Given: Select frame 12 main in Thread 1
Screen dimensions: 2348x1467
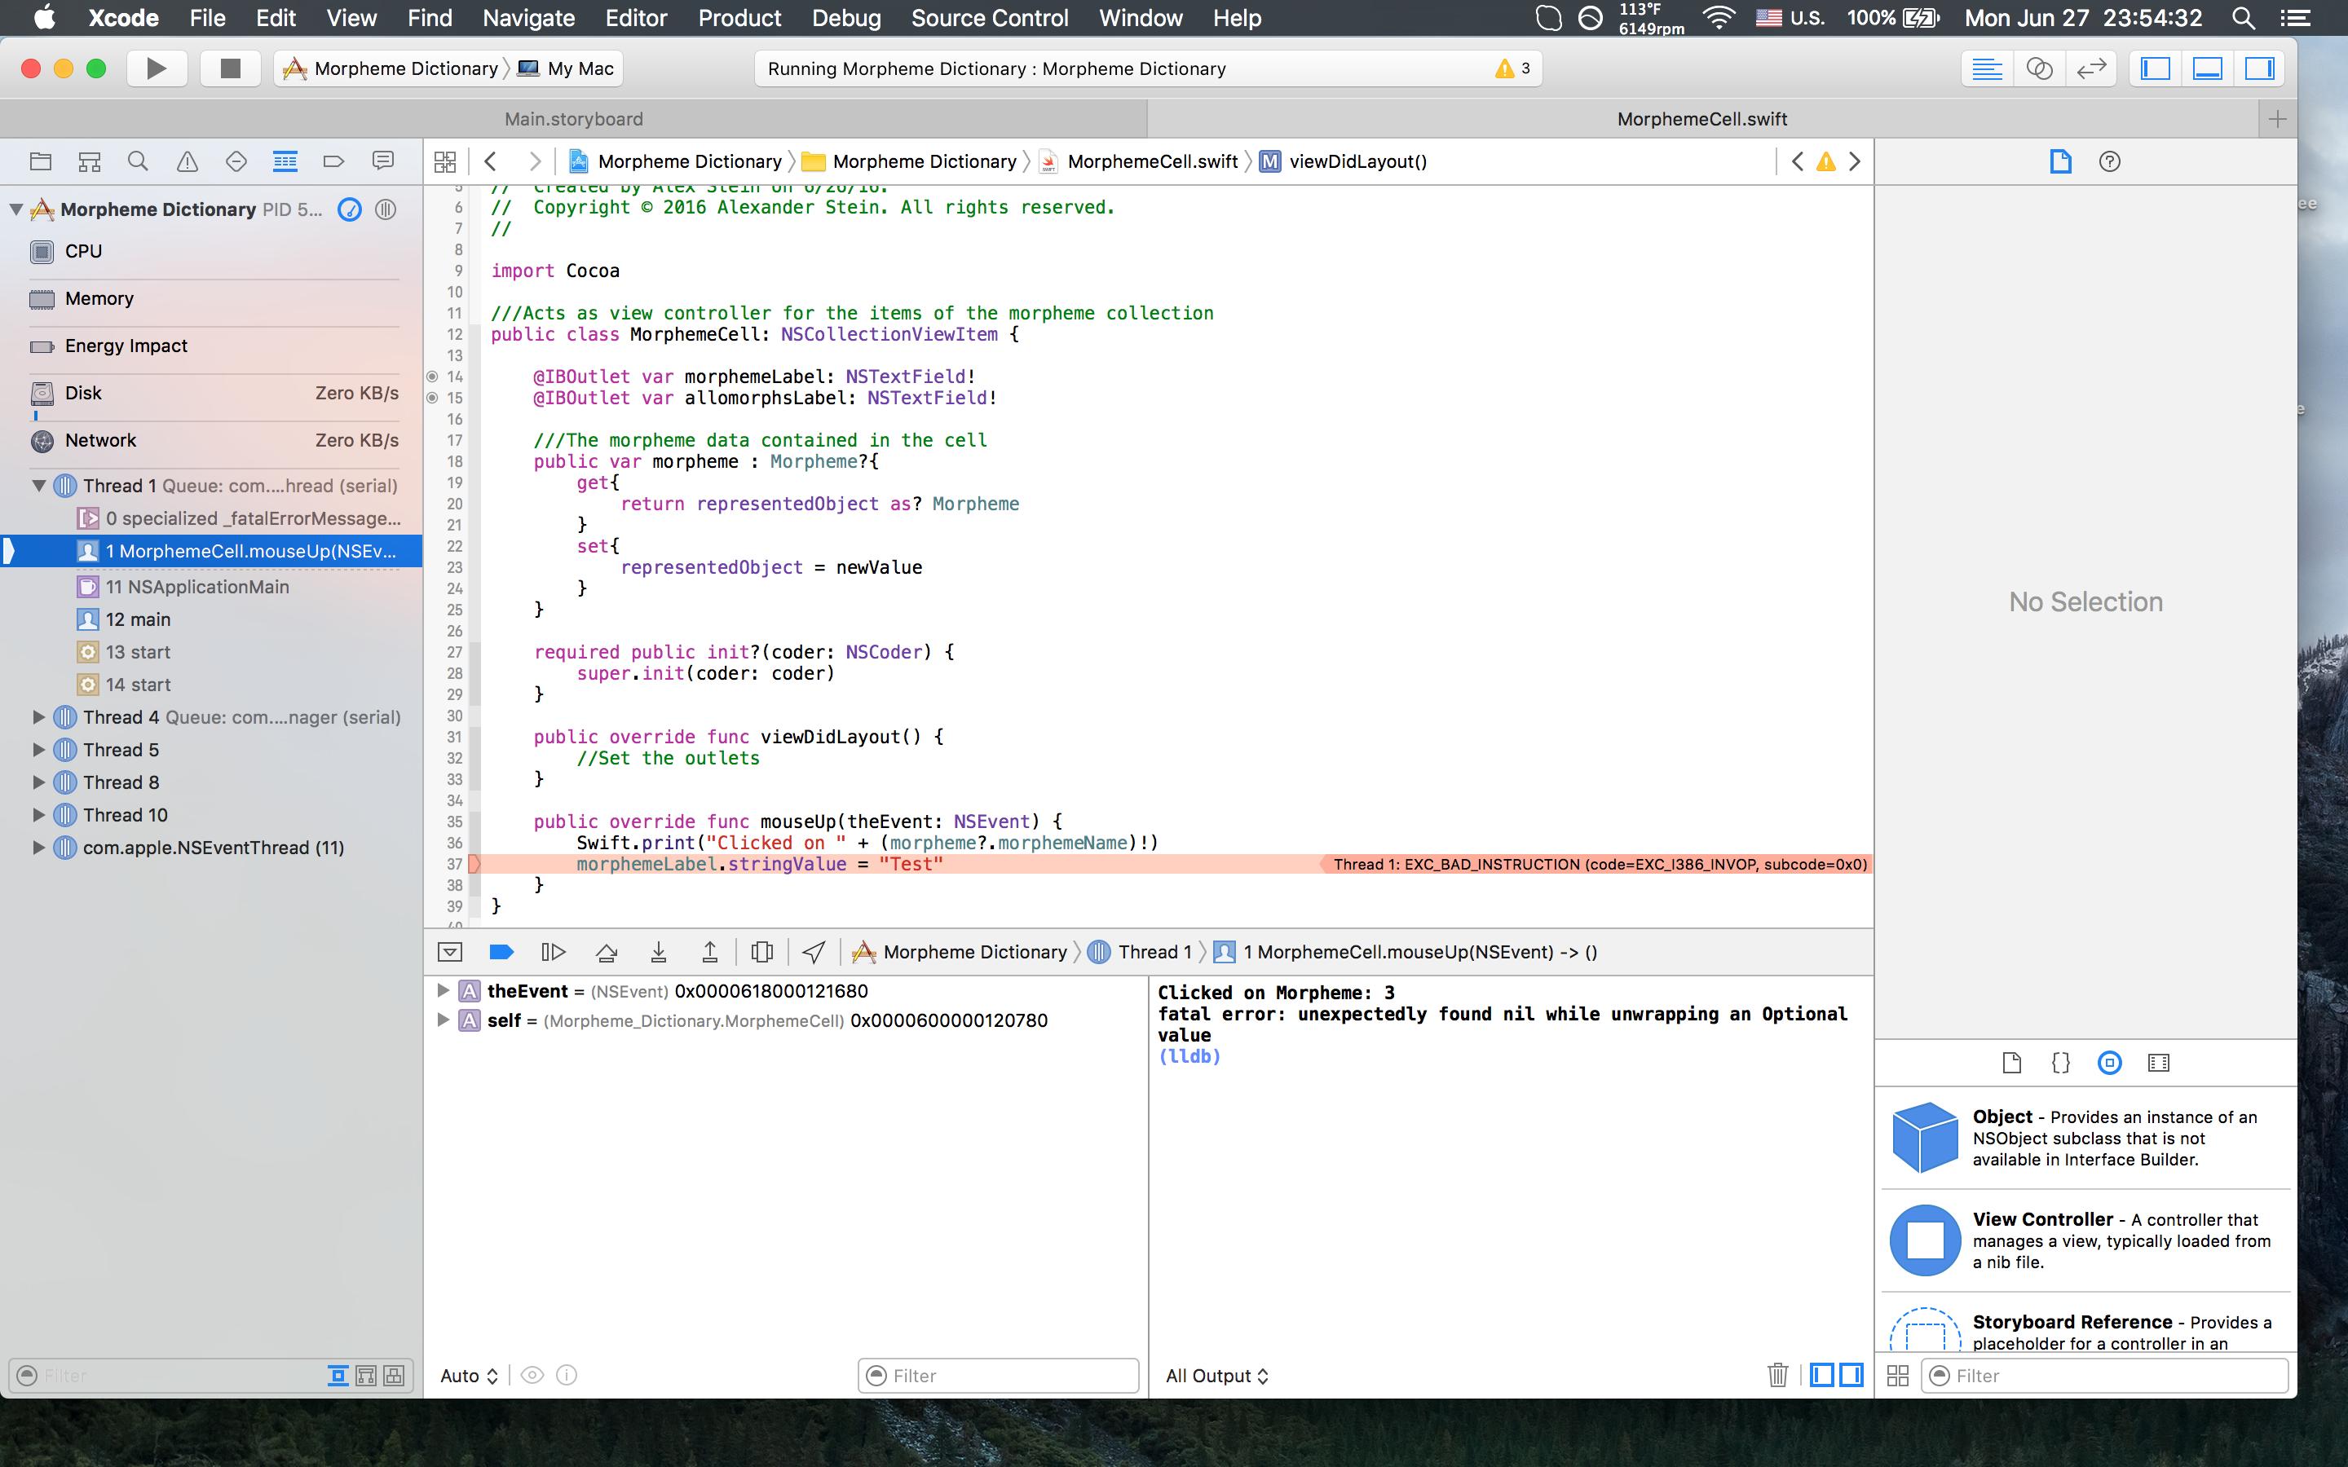Looking at the screenshot, I should click(138, 619).
